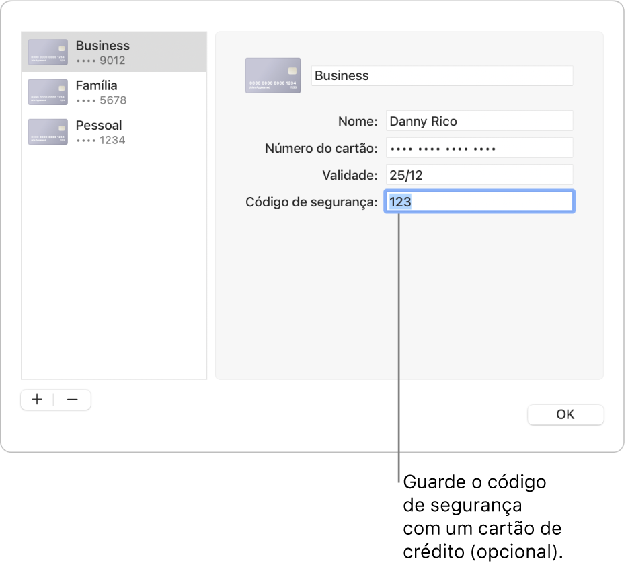This screenshot has height=567, width=626.
Task: Click the Validade field showing 25/12
Action: click(479, 175)
